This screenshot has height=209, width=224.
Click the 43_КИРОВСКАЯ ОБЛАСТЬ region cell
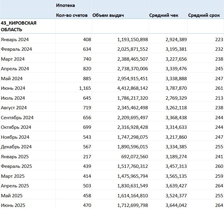tap(19, 26)
